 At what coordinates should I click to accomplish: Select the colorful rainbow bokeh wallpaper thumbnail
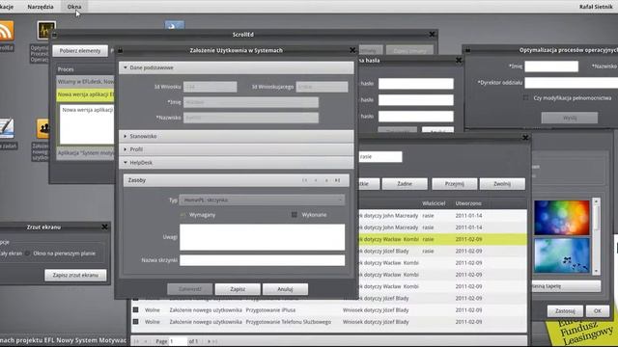tap(562, 218)
